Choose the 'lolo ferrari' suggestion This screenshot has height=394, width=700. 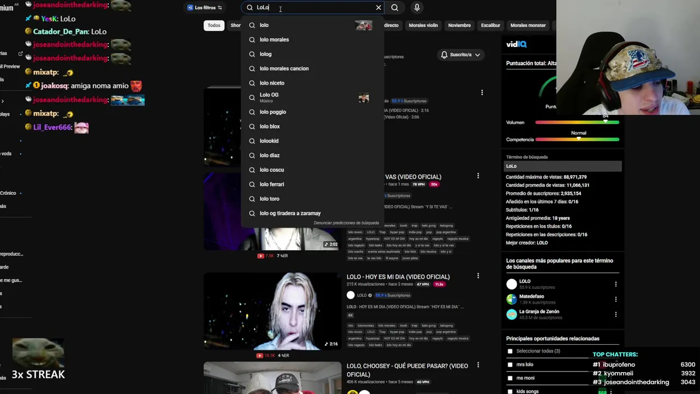(x=312, y=184)
